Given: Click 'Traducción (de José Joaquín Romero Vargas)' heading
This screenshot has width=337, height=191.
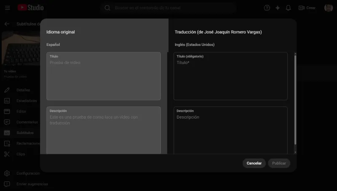Looking at the screenshot, I should coord(218,32).
